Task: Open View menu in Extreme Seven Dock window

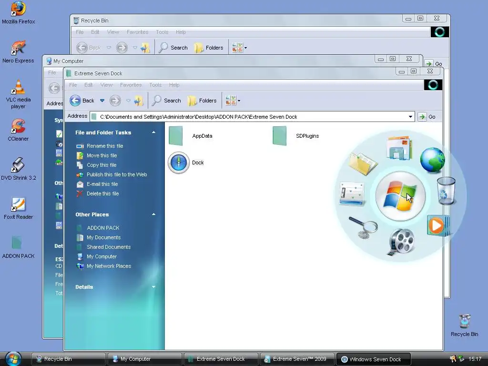Action: coord(106,85)
